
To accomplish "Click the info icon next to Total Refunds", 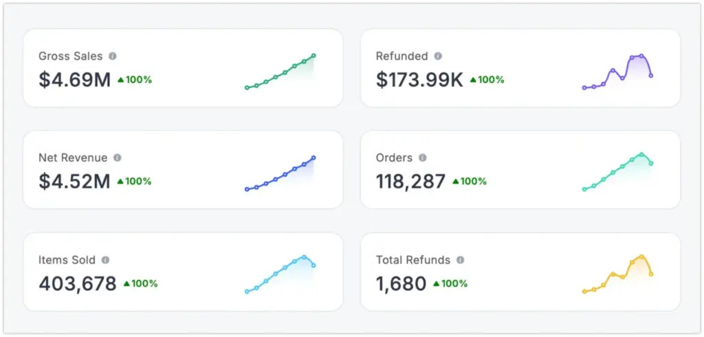I will [x=461, y=260].
